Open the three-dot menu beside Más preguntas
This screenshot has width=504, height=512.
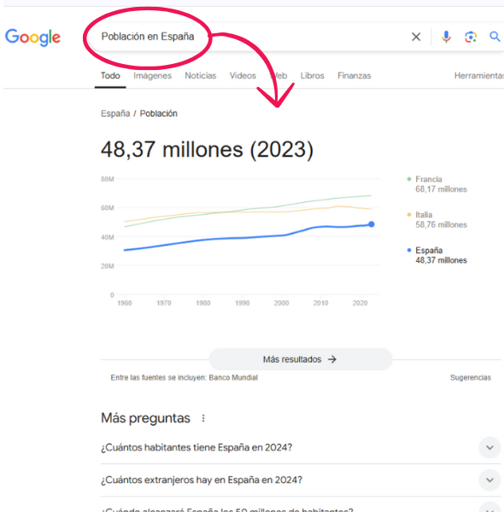203,418
